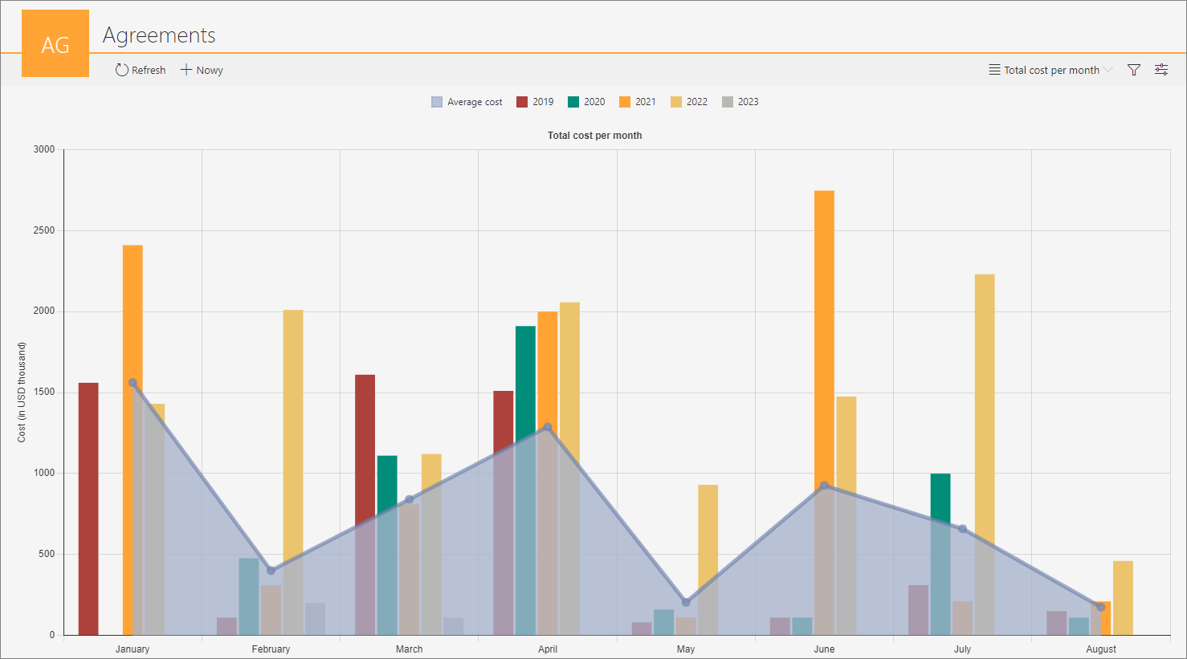Click the Refresh button label
The image size is (1187, 659).
click(149, 71)
